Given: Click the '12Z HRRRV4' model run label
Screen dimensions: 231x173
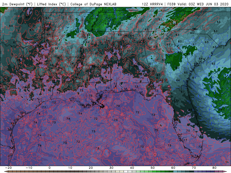Looking at the screenshot, I should coord(152,4).
